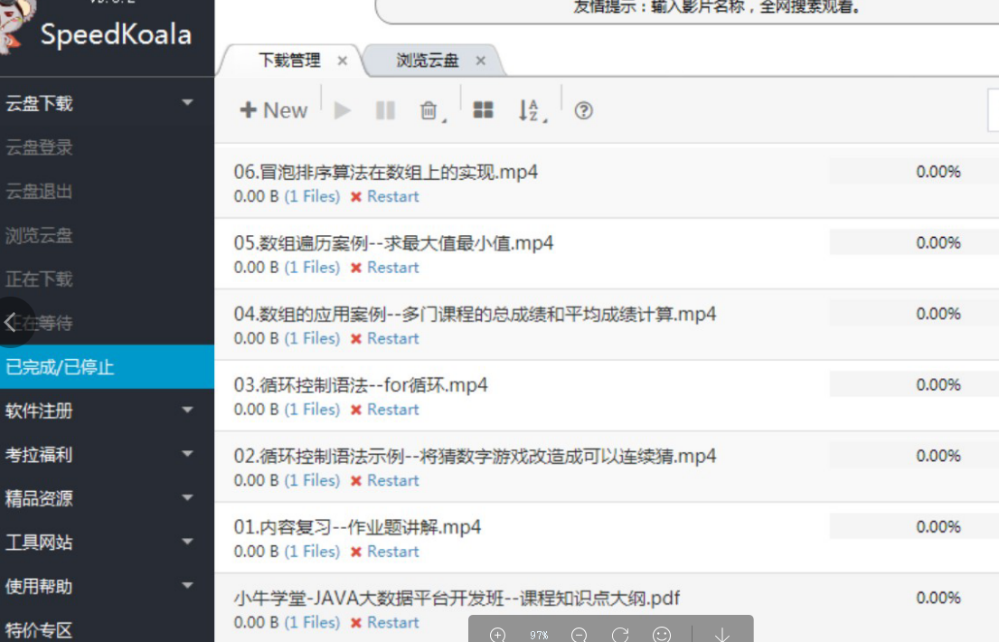This screenshot has width=999, height=642.
Task: Select 03.循环控制语法--for循环.mp4 file name
Action: 361,385
